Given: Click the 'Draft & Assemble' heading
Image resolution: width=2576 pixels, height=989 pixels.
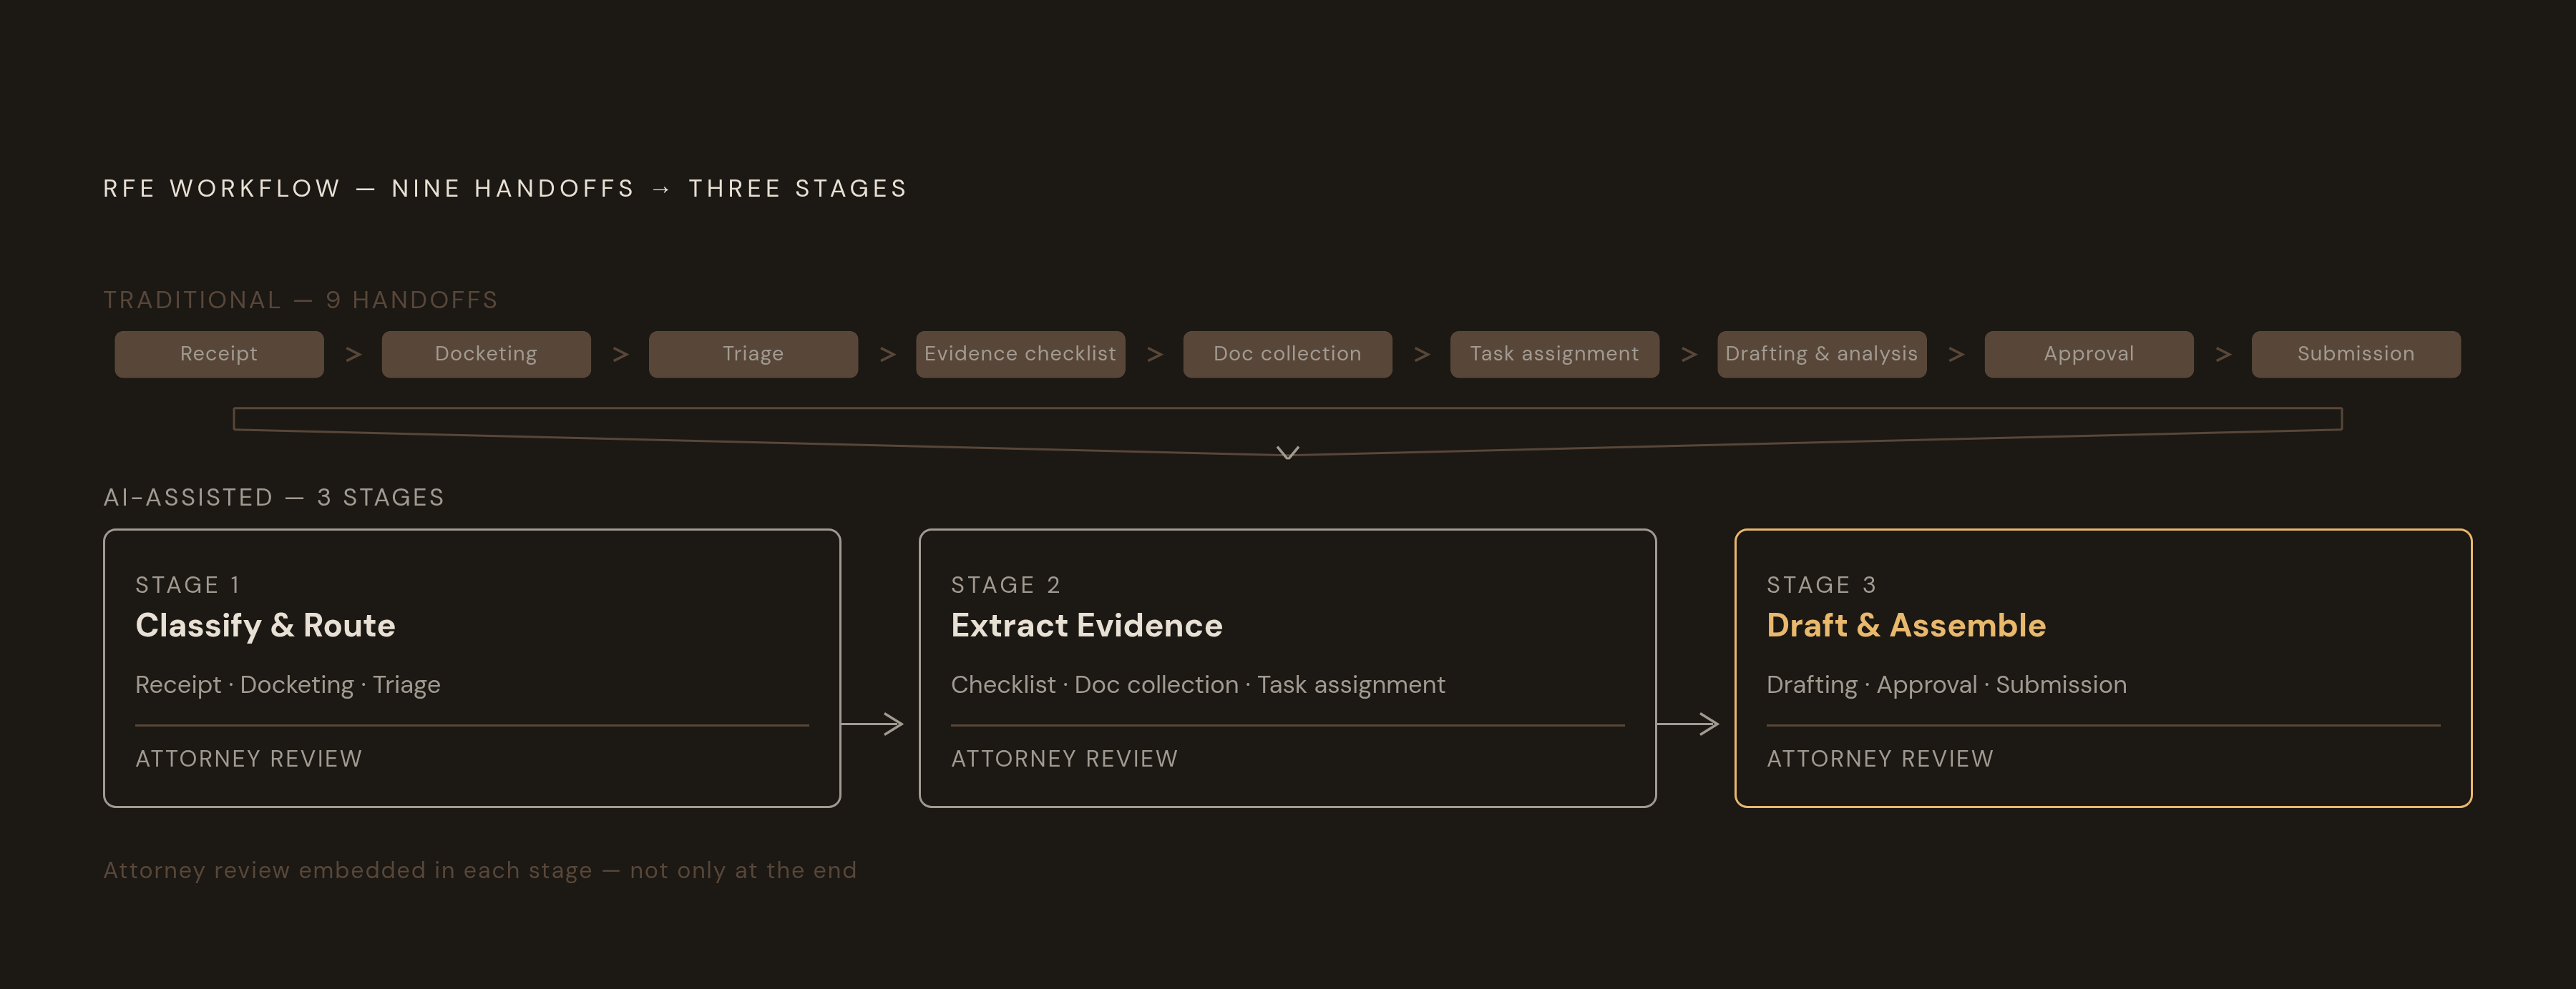Looking at the screenshot, I should [x=1906, y=626].
